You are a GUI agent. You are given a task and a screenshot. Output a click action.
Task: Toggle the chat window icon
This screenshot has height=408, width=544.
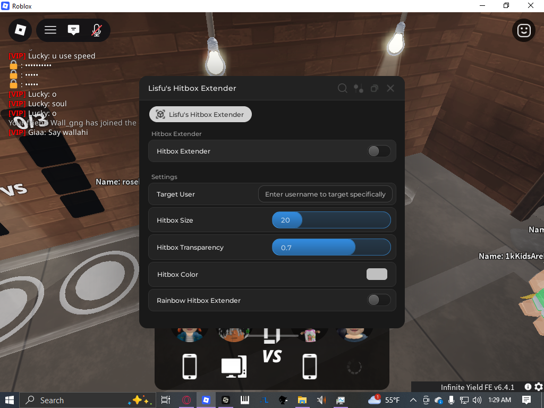tap(73, 30)
